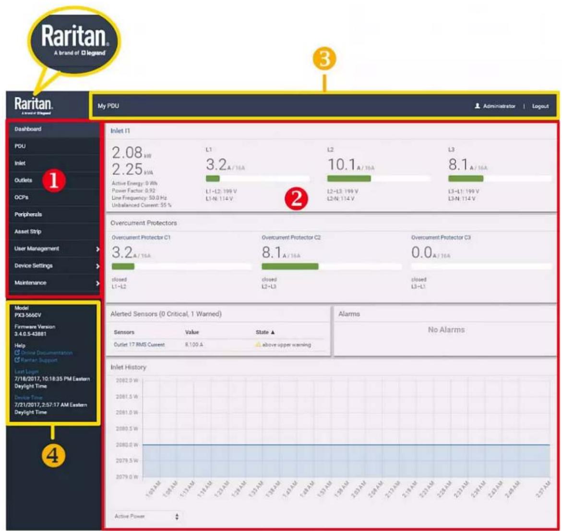The image size is (562, 531).
Task: Click the No Alarms message
Action: [446, 330]
